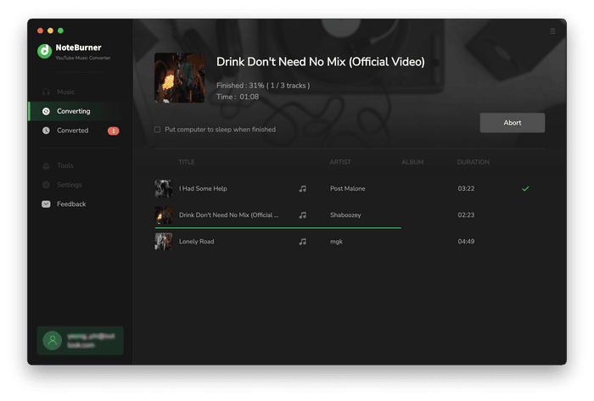Click the artist name Shaboozey

pyautogui.click(x=345, y=214)
